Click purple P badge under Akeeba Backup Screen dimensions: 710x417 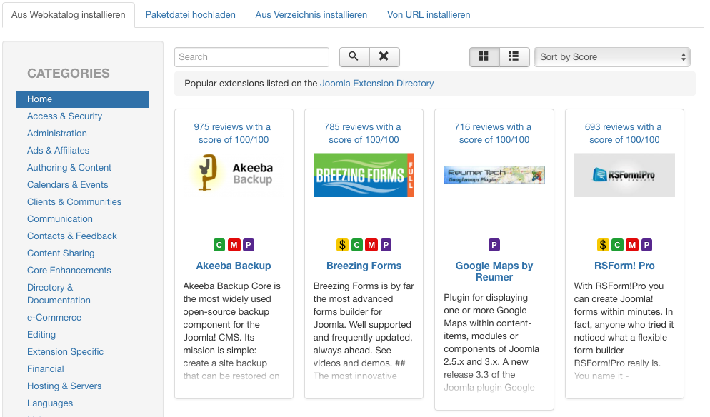[x=248, y=245]
